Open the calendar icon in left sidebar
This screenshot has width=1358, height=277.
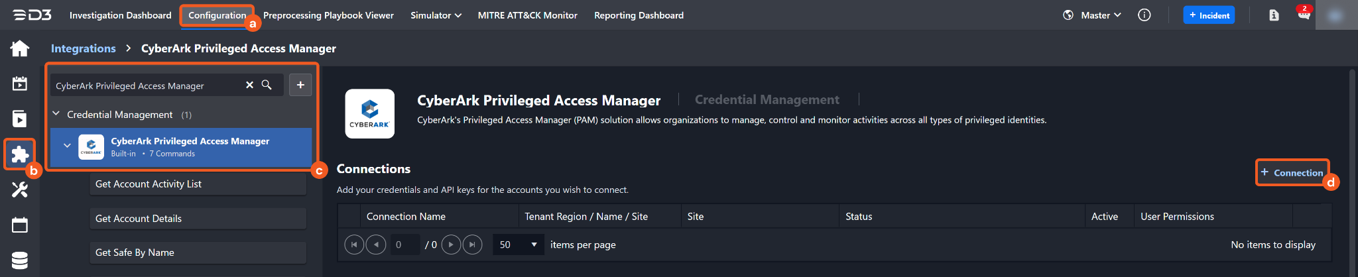[20, 225]
